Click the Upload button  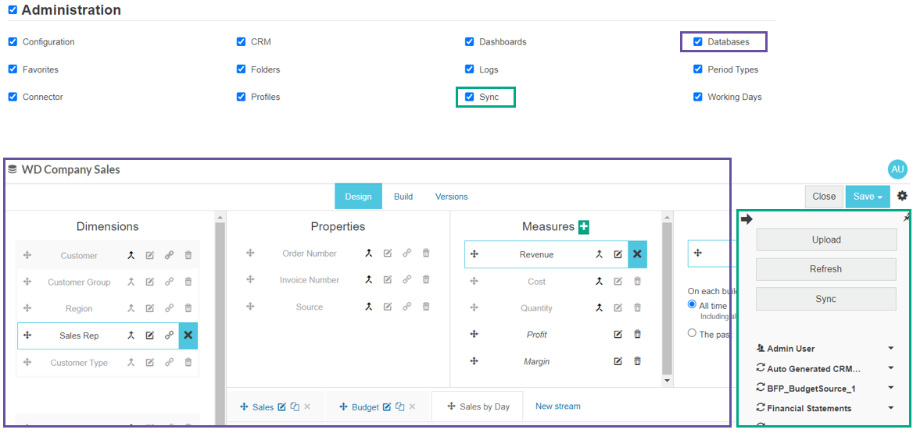point(825,240)
